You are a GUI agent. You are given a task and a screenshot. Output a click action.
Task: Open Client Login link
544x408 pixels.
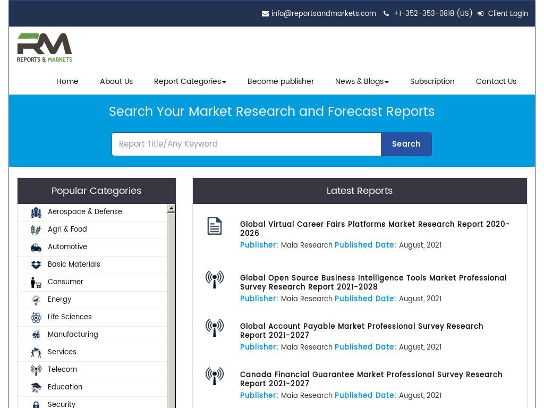[507, 14]
